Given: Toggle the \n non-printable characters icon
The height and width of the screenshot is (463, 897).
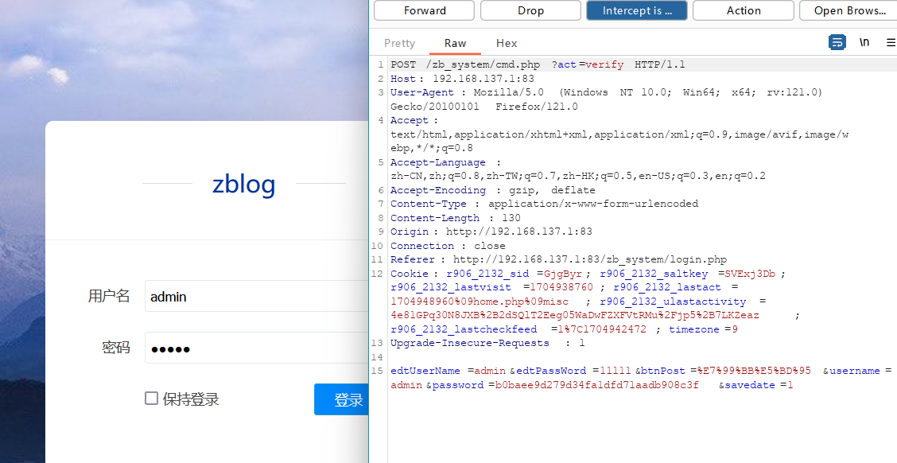Looking at the screenshot, I should coord(864,42).
